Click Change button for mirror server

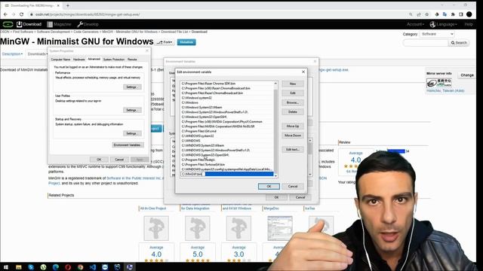pos(467,75)
